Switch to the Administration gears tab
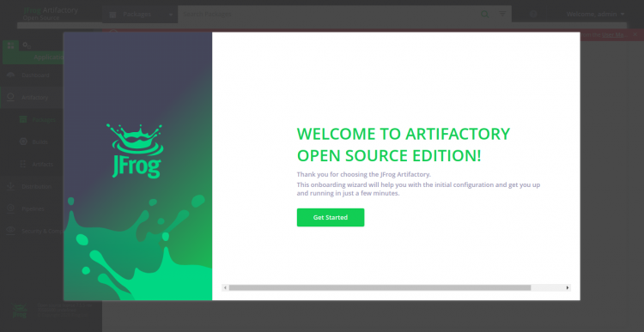The width and height of the screenshot is (644, 332). point(27,45)
